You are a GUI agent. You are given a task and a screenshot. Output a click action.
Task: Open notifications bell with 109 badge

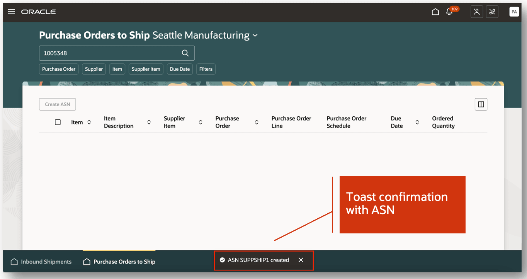(449, 12)
